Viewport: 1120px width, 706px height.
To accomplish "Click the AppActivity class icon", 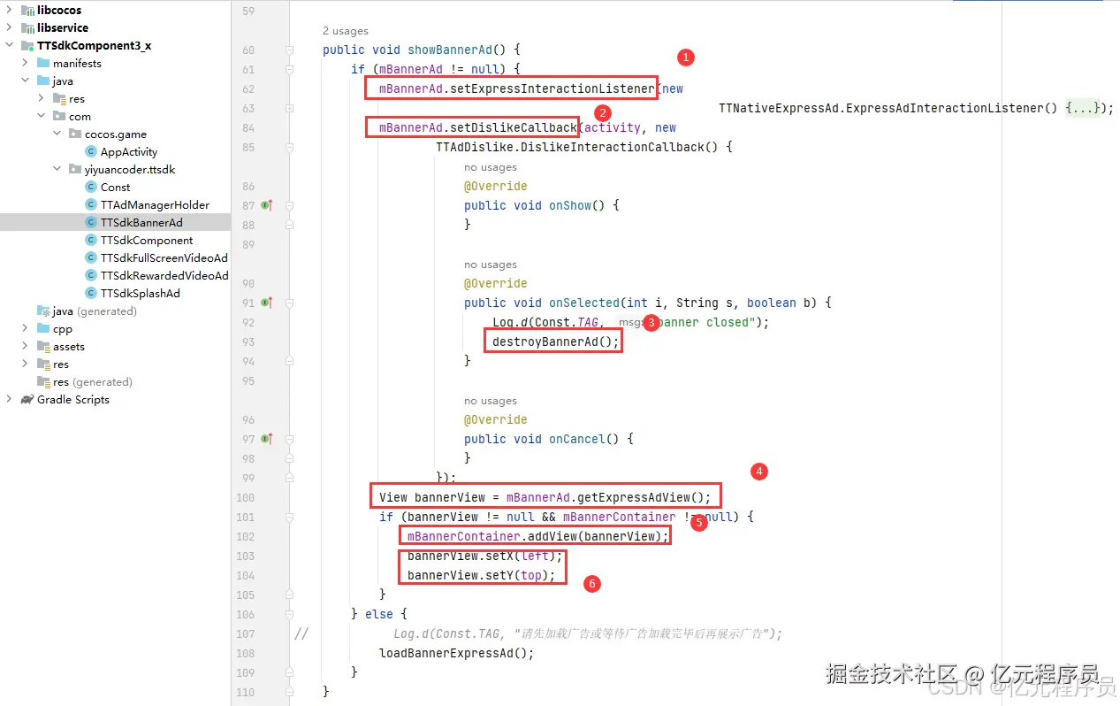I will tap(89, 151).
